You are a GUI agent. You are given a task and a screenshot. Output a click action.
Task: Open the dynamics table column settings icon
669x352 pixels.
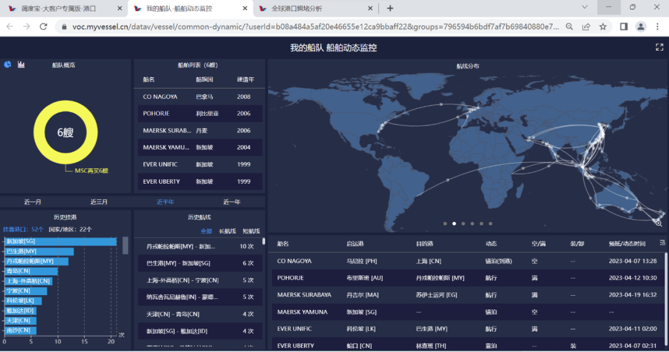[x=662, y=243]
